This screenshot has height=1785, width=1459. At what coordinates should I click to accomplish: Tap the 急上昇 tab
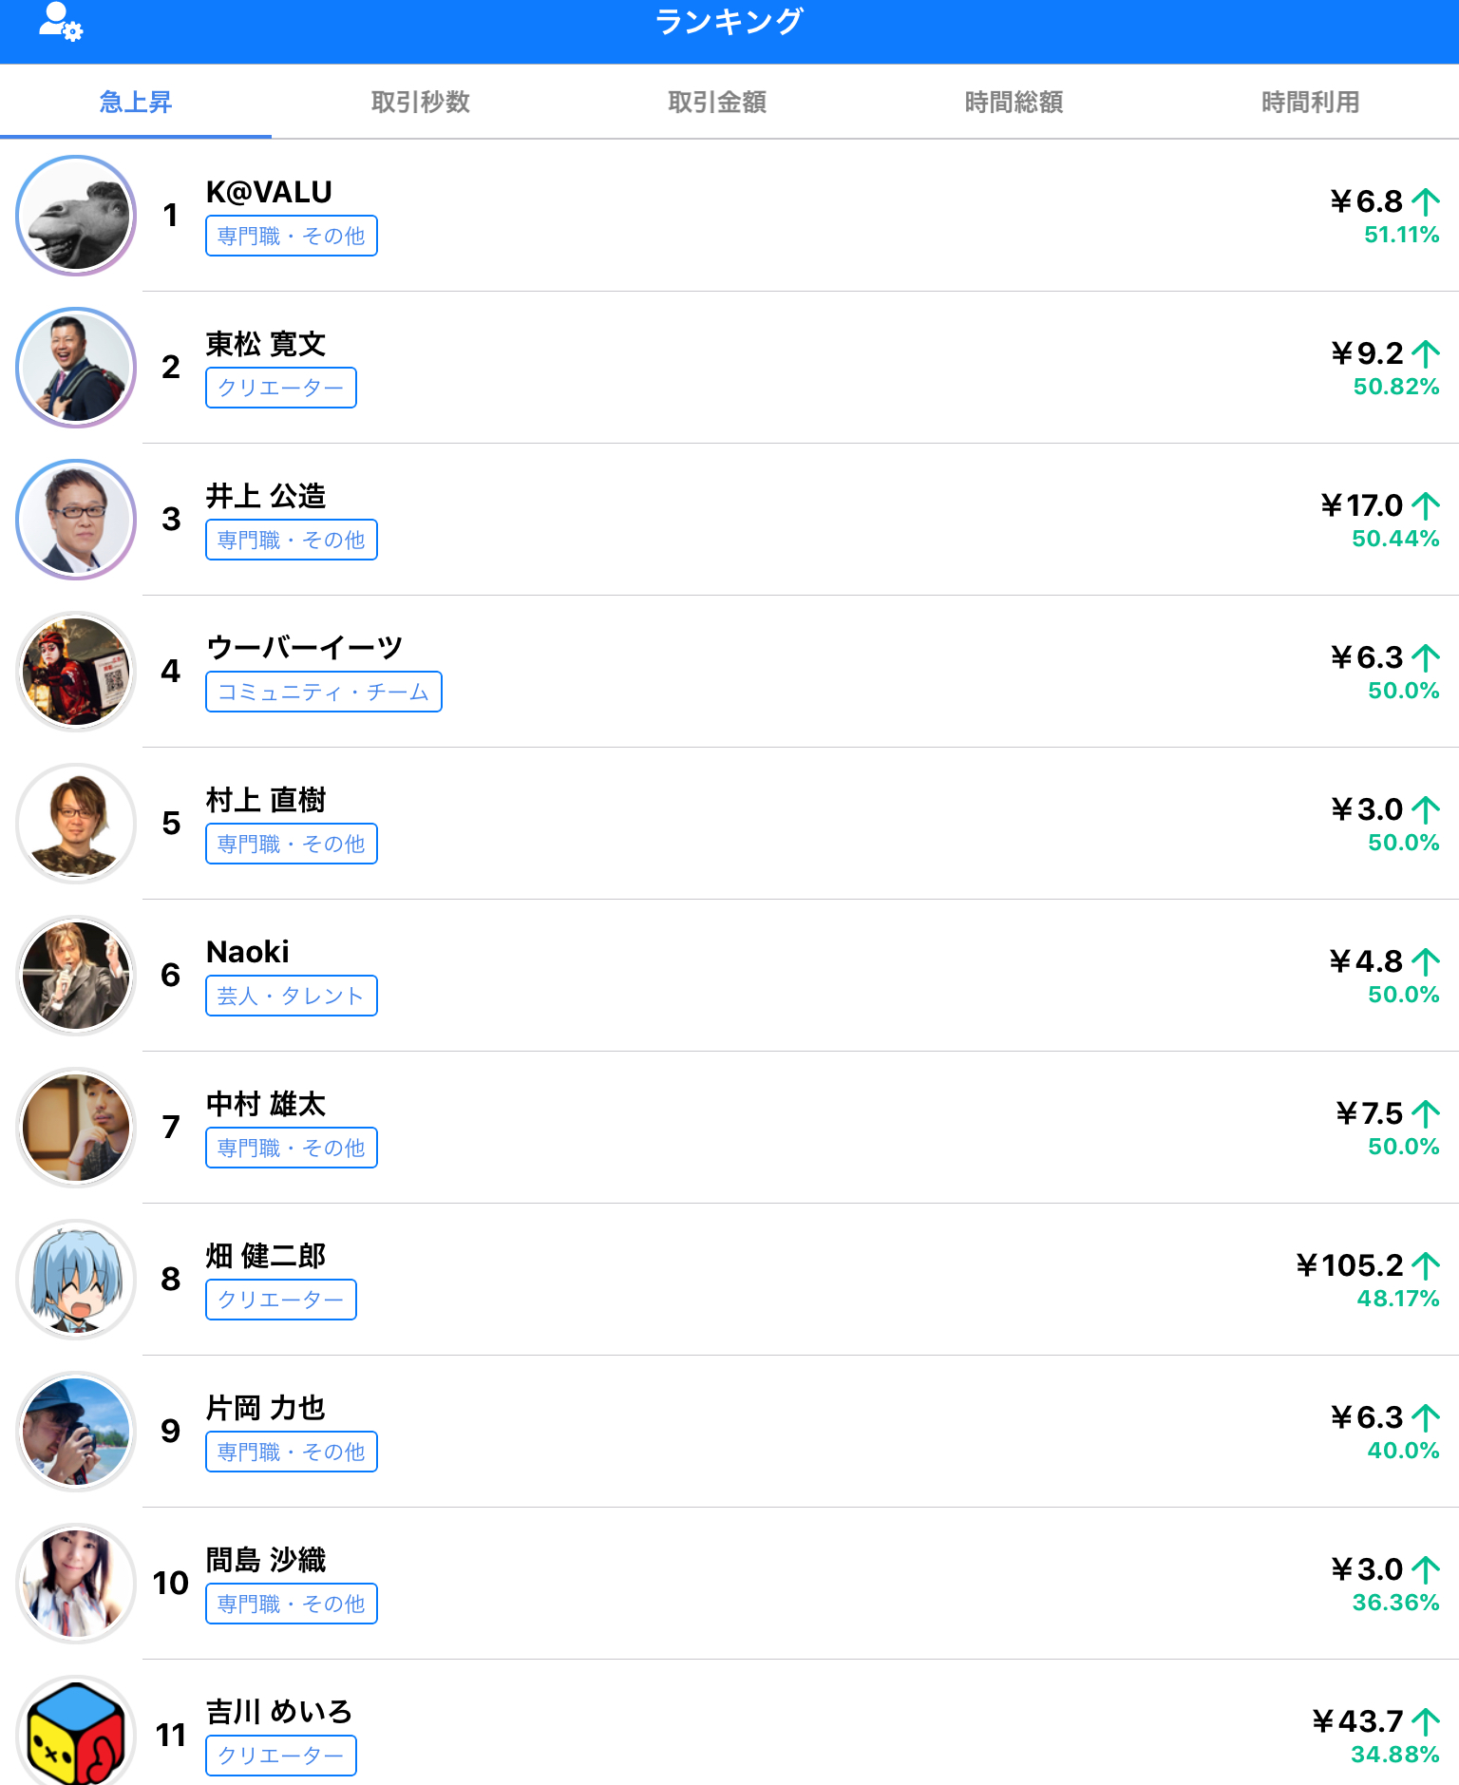[136, 102]
